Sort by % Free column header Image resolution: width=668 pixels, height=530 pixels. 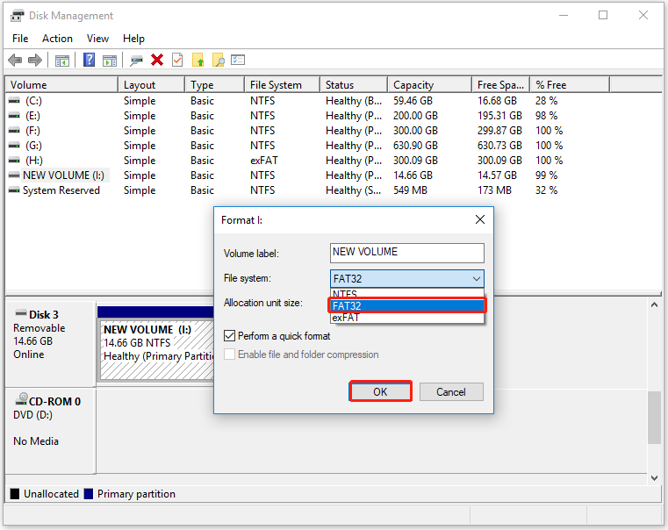570,85
